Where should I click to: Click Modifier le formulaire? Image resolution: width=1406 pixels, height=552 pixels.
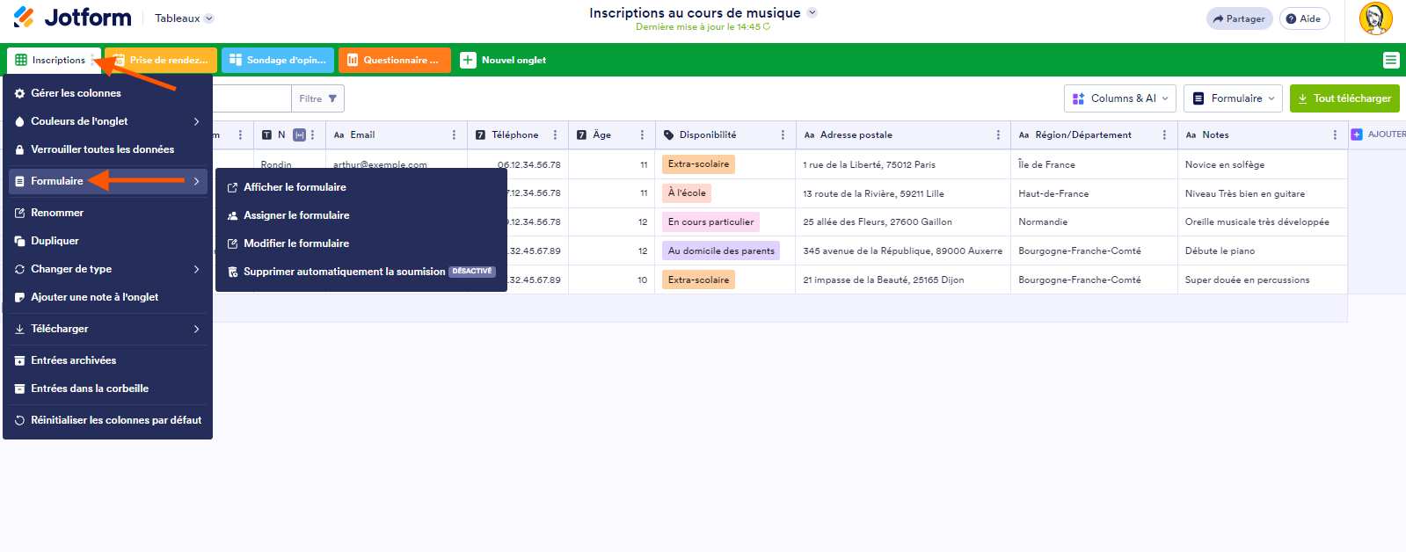tap(361, 243)
